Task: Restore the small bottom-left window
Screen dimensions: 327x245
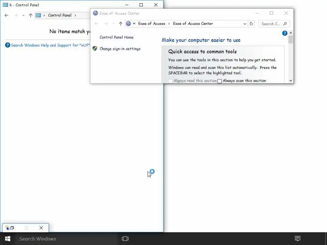Action: 12,228
